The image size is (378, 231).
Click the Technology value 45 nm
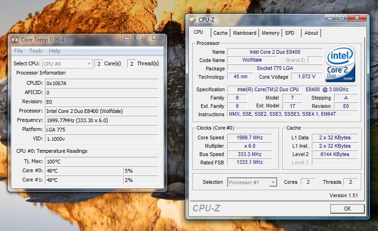240,76
